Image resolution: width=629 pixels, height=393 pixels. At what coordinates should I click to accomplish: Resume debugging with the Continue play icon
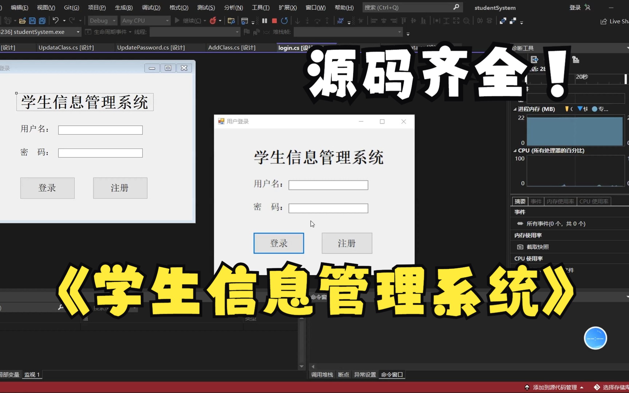click(177, 21)
